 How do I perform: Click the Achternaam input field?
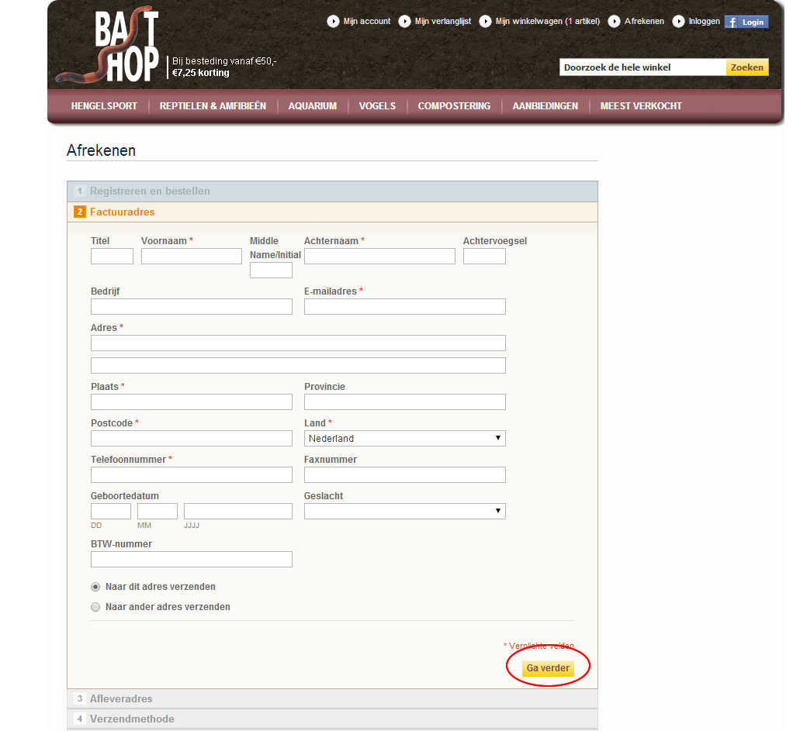point(379,256)
